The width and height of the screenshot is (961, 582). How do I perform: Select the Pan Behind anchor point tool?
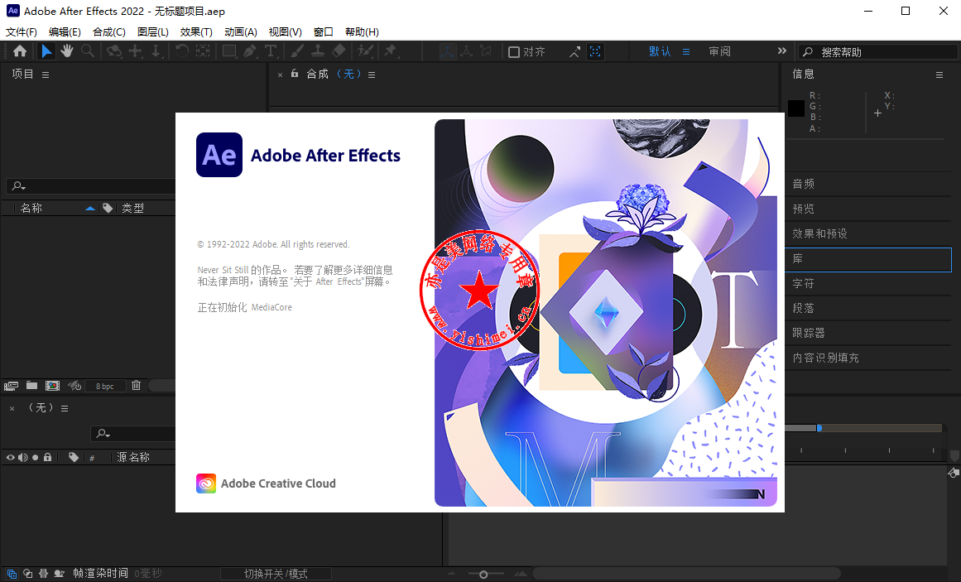click(203, 51)
